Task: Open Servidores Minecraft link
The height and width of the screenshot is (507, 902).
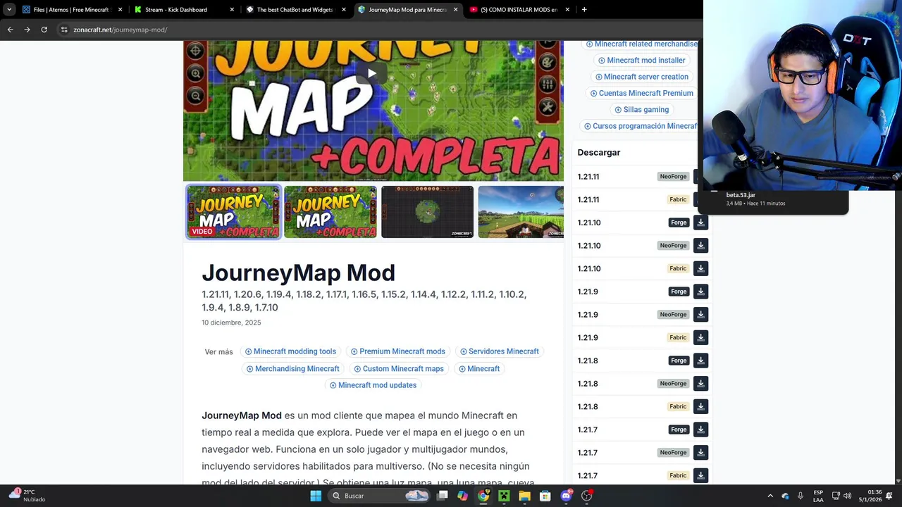Action: tap(500, 351)
